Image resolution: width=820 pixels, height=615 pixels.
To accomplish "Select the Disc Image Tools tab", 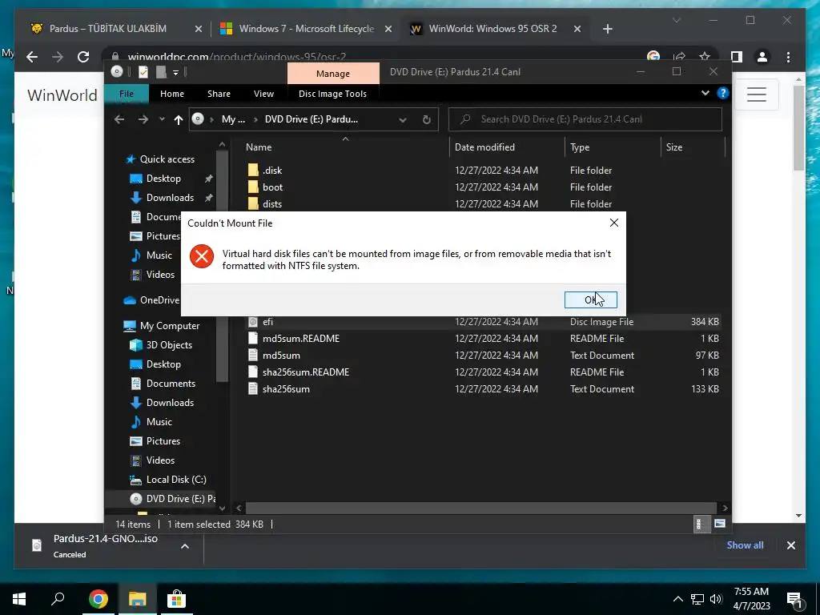I will click(332, 94).
